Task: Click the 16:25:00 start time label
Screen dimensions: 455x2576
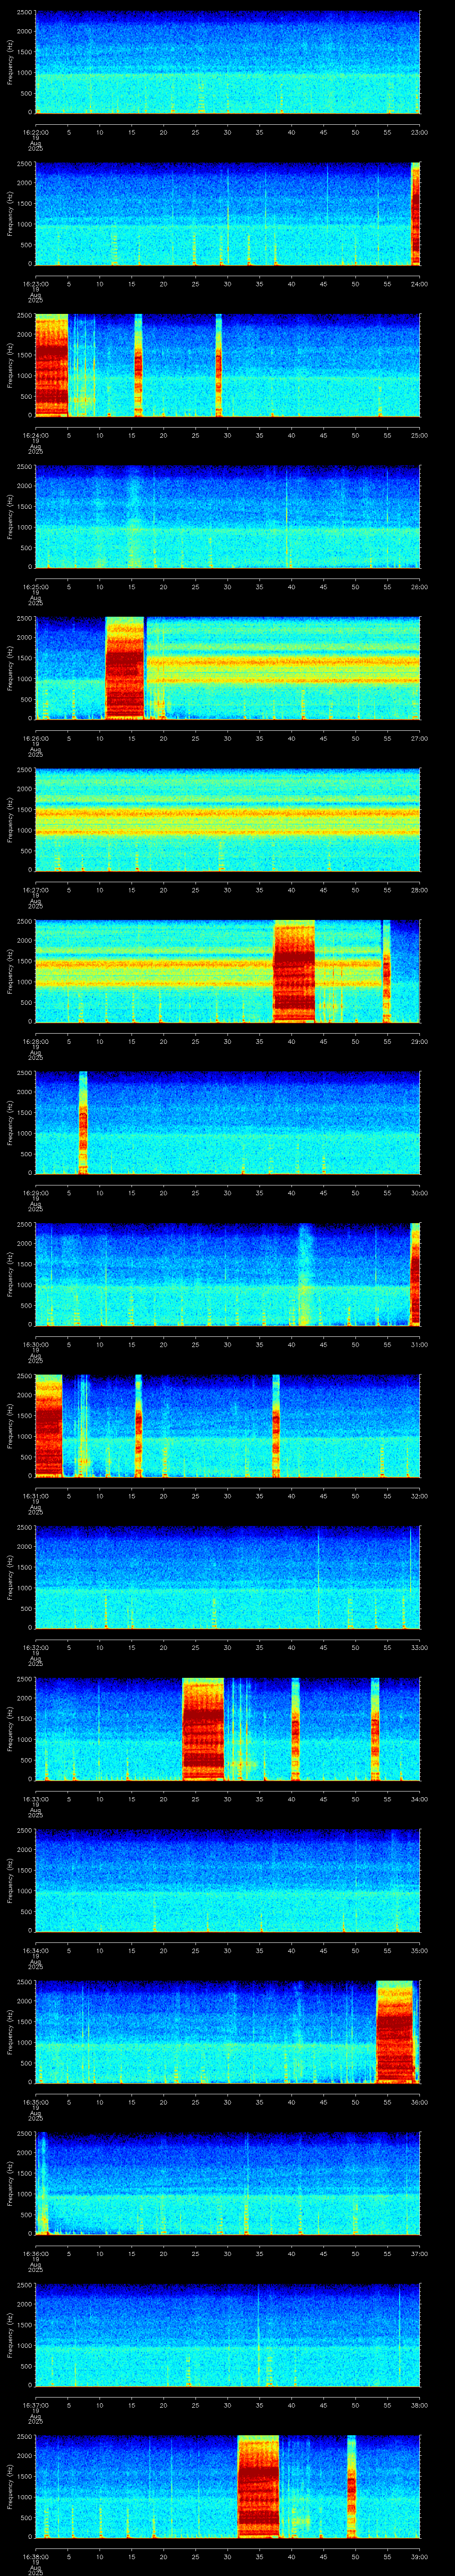Action: (x=35, y=587)
